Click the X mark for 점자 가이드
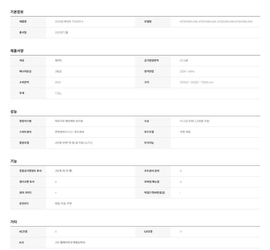270x250 pixels. (56, 193)
